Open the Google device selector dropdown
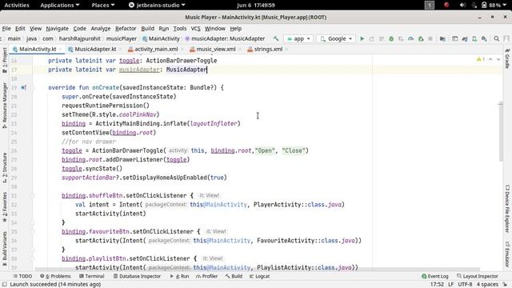 [336, 39]
